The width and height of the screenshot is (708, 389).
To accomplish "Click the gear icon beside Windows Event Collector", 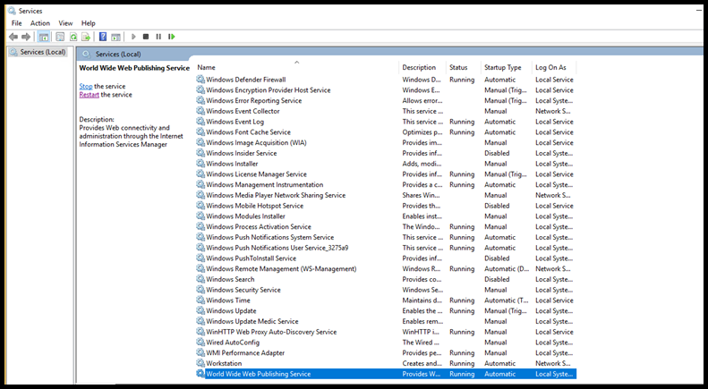I will (x=200, y=111).
